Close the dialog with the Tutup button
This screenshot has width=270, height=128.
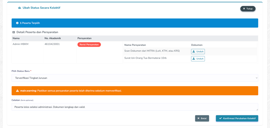coord(247,9)
